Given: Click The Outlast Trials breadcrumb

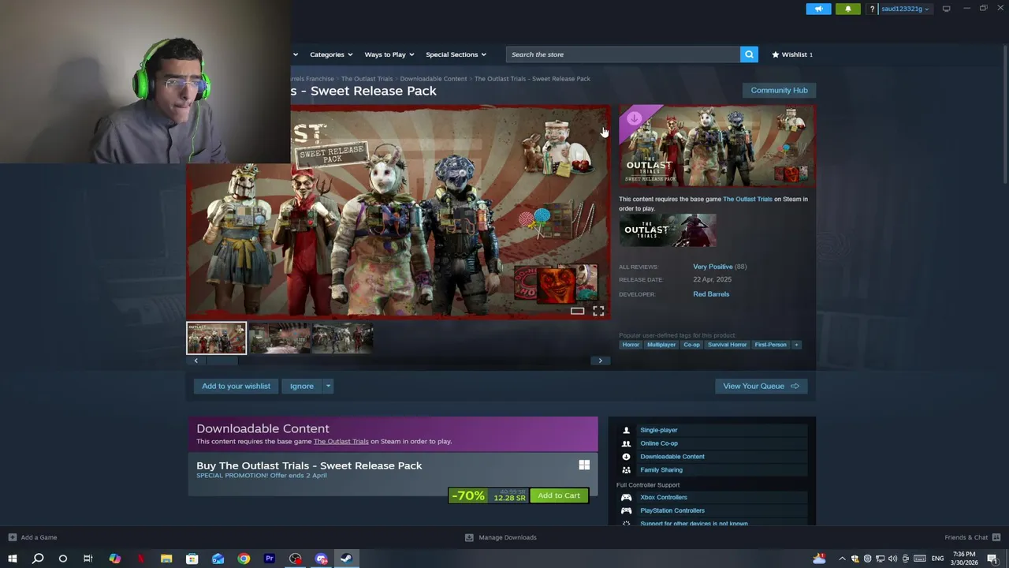Looking at the screenshot, I should point(367,79).
